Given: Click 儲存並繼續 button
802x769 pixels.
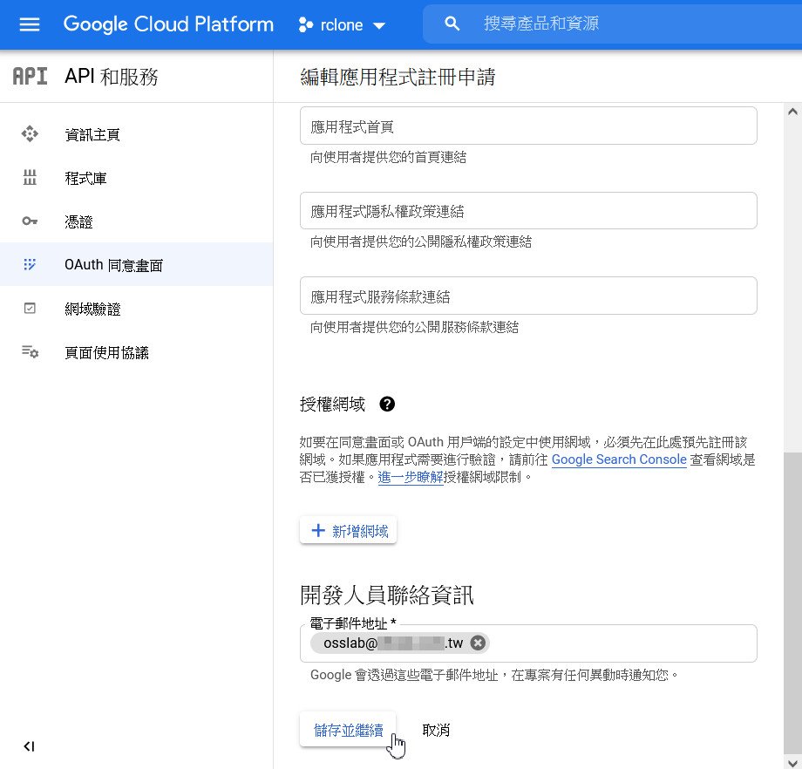Looking at the screenshot, I should click(x=348, y=730).
